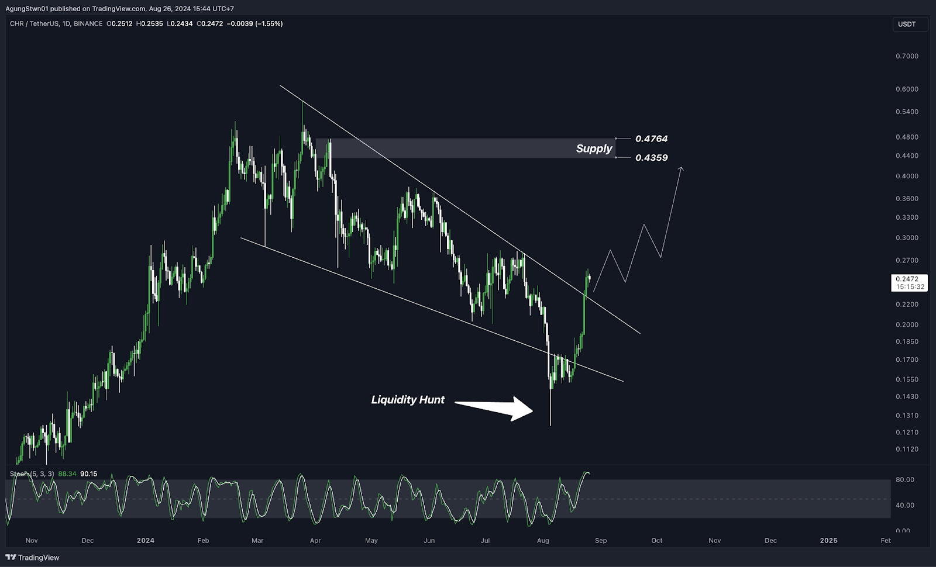Click the 0.1850 price axis label
936x567 pixels.
907,342
